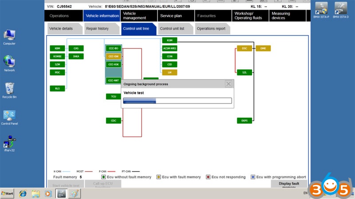The image size is (355, 199).
Task: Select the CCC-ASK control unit node
Action: click(x=114, y=64)
